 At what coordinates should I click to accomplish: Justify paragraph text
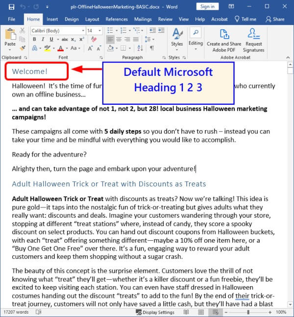pyautogui.click(x=136, y=39)
